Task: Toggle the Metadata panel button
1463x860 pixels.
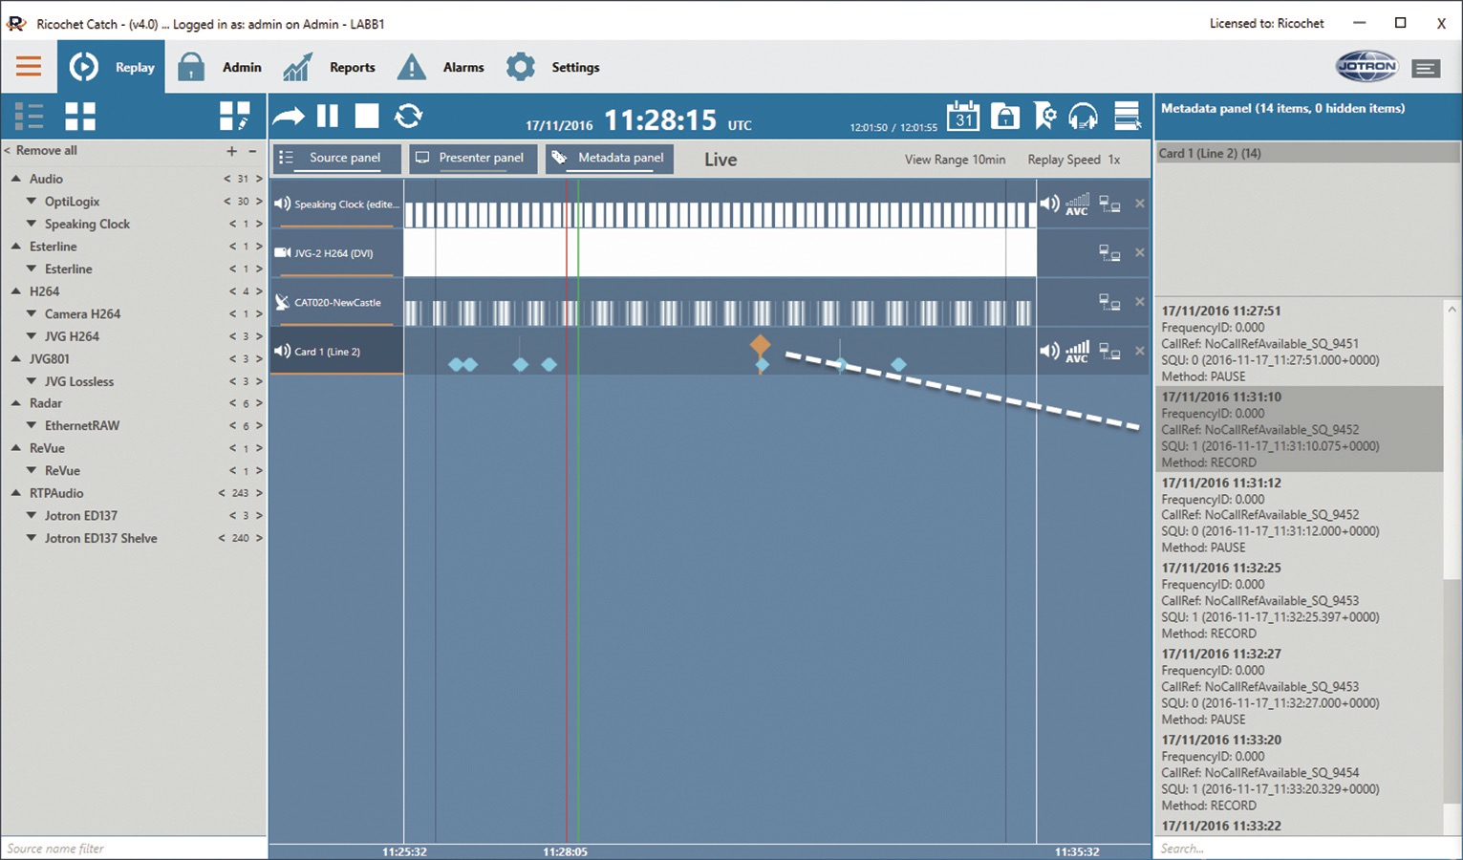Action: coord(610,159)
